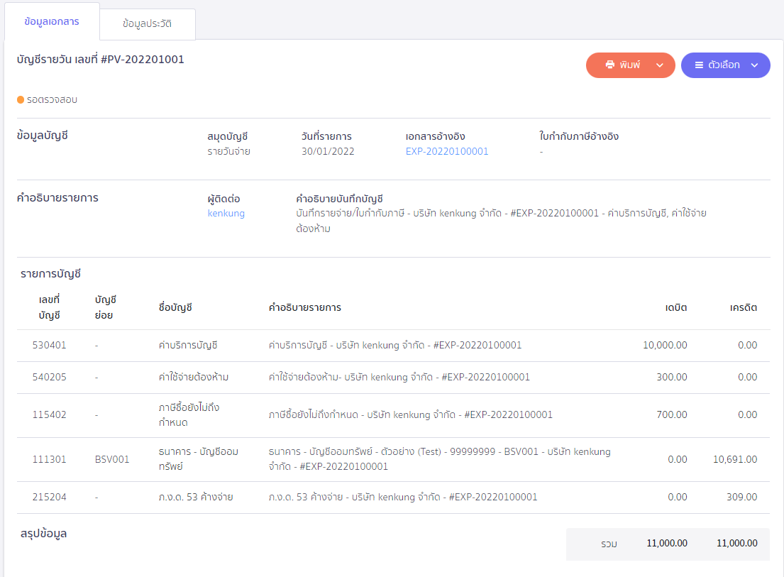
Task: Click account number 530401
Action: point(50,345)
